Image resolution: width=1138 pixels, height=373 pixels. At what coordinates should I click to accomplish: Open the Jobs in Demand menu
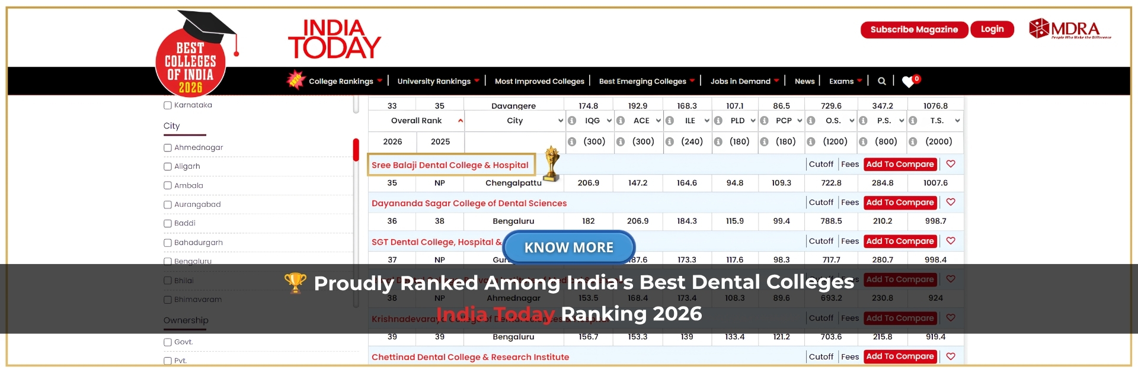[x=744, y=81]
